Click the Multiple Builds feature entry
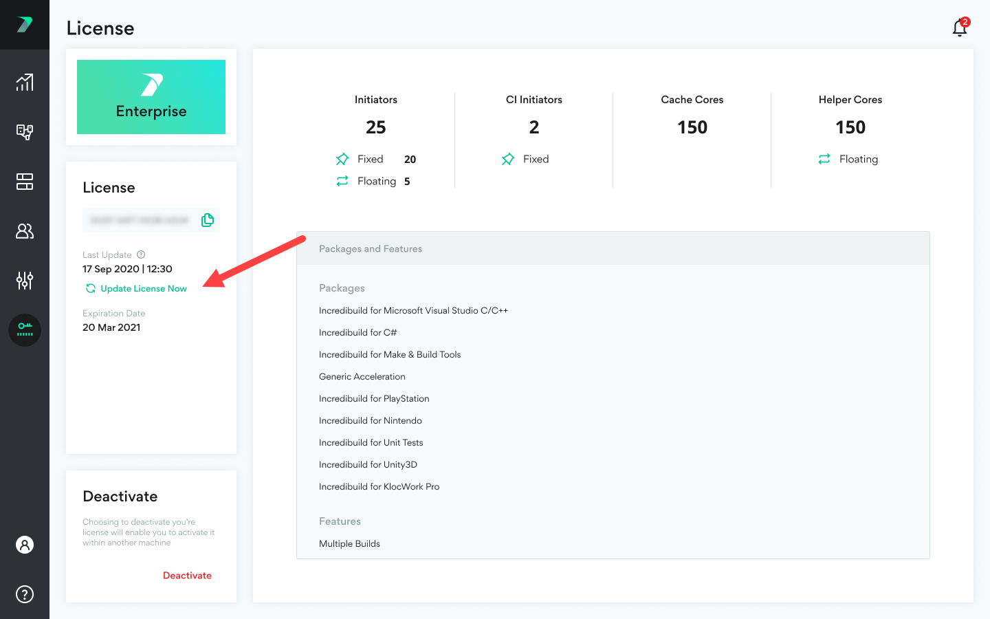The image size is (990, 619). click(349, 544)
